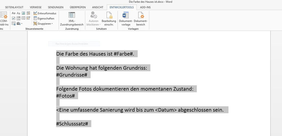Click the placeholder '#Fotos#'

point(66,96)
